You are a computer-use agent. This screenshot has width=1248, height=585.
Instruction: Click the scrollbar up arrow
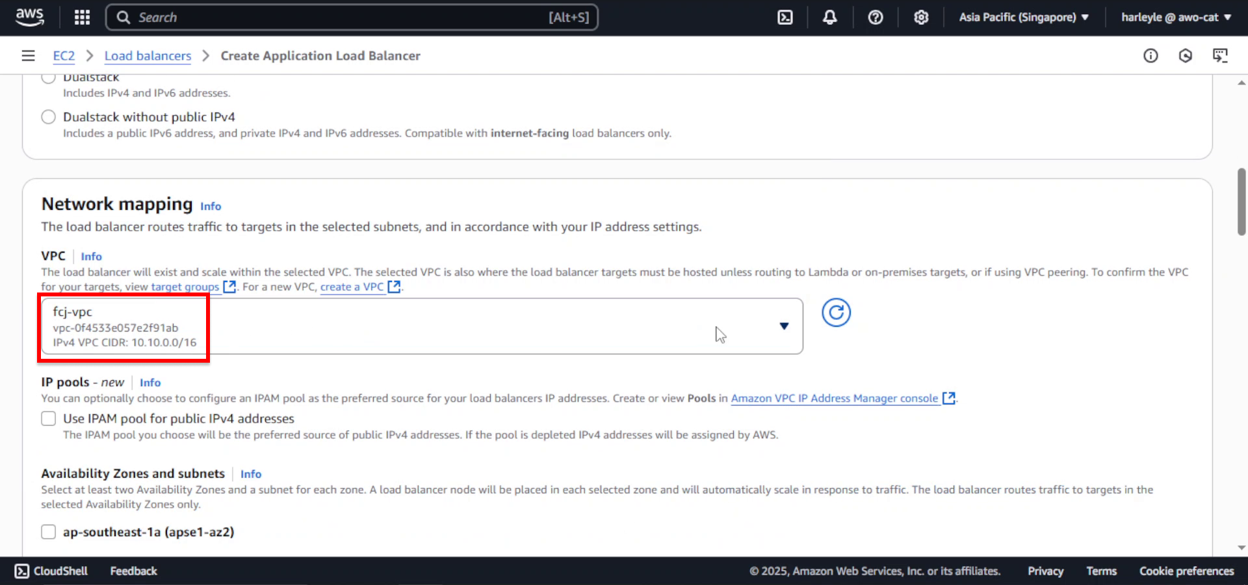click(1241, 83)
